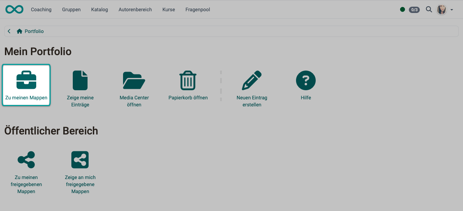Click Zu meinen freigegebenen Mappen label
This screenshot has width=463, height=211.
tap(26, 184)
